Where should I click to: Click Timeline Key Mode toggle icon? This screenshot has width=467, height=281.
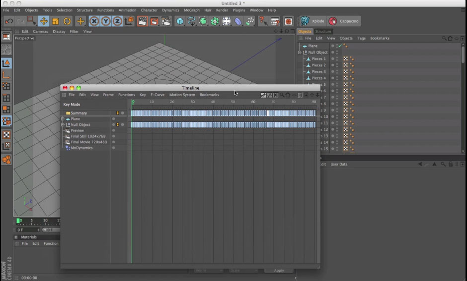coord(263,95)
